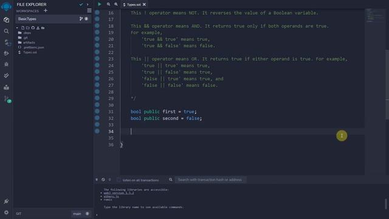Collapse the file tree root arrow

point(17,28)
